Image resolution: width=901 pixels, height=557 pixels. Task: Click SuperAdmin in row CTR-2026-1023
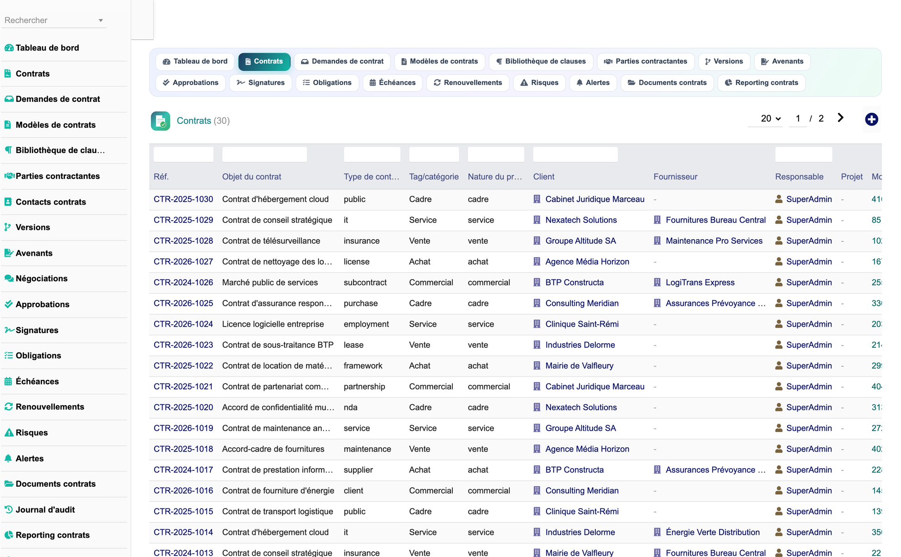[809, 345]
